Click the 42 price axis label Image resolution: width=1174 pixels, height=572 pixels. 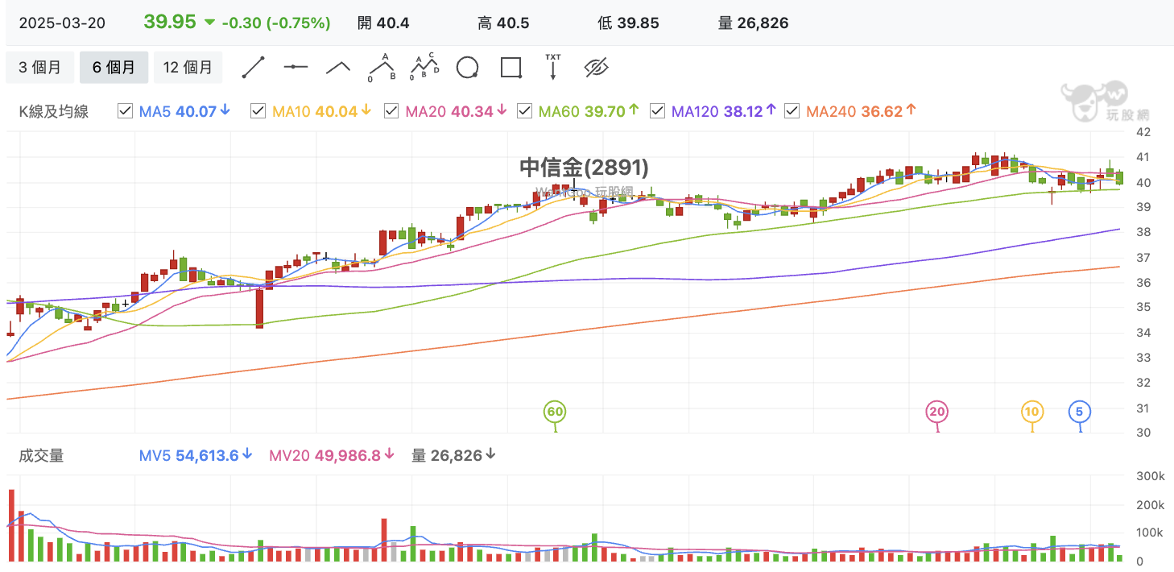pyautogui.click(x=1143, y=131)
